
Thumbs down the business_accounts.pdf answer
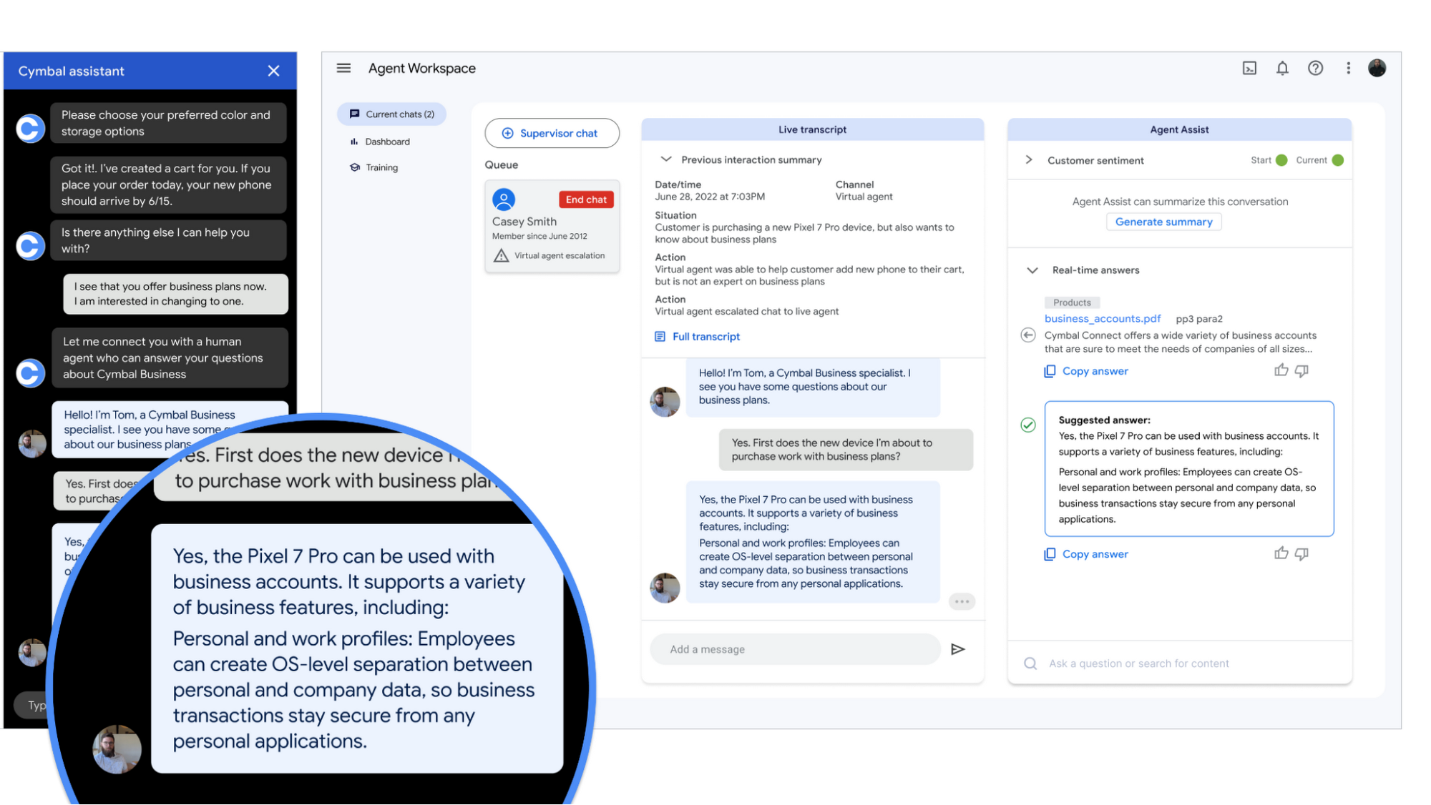coord(1301,370)
